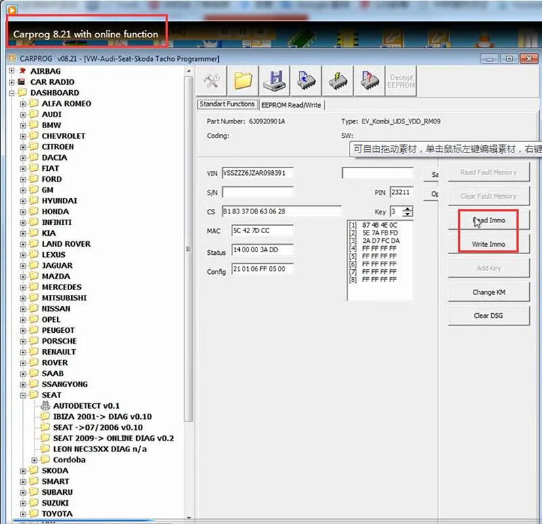Select the PORSCHE tree folder

59,341
